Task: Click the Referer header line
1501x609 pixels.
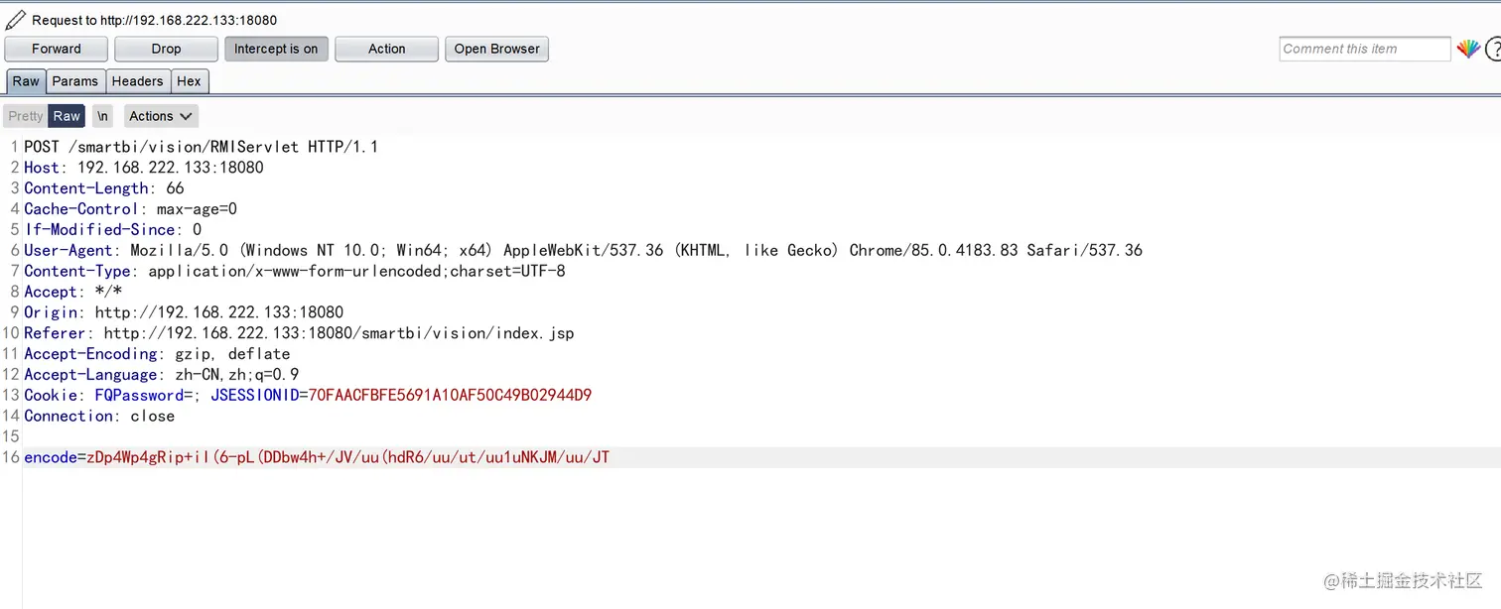Action: [x=299, y=333]
